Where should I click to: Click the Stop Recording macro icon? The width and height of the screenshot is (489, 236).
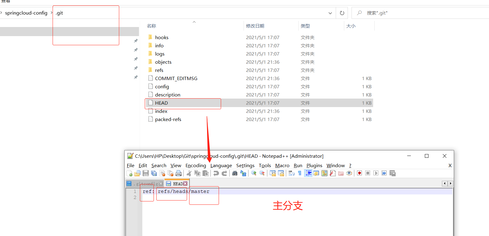[x=368, y=173]
